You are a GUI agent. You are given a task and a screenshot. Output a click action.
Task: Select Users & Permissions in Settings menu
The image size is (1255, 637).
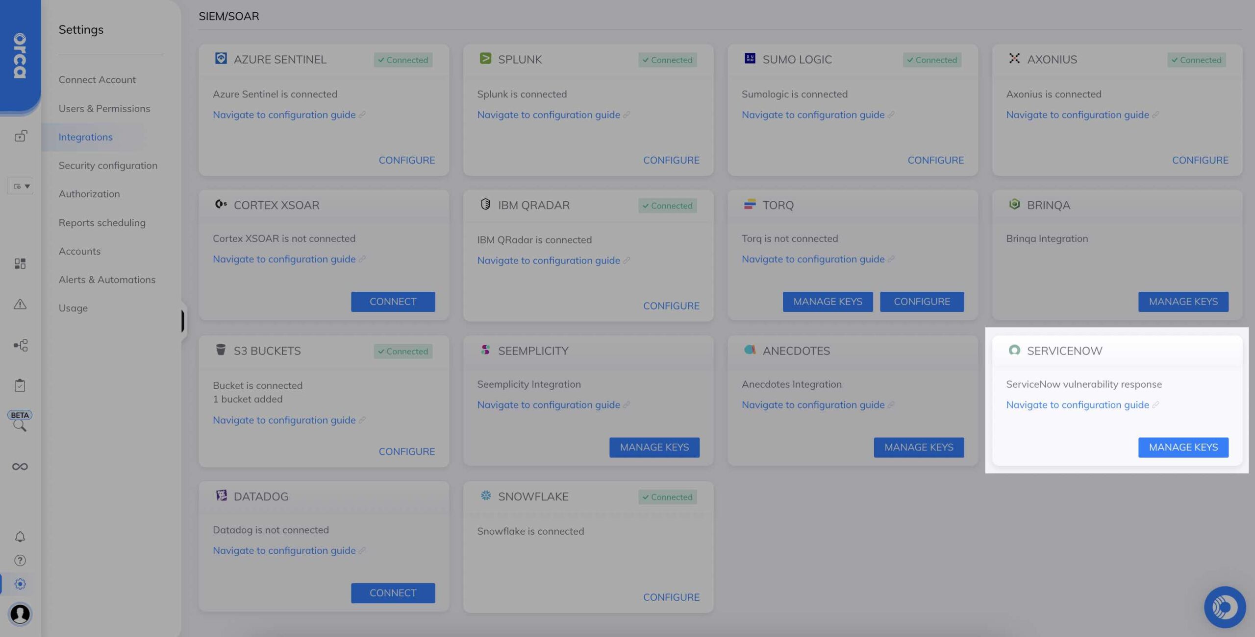point(104,108)
